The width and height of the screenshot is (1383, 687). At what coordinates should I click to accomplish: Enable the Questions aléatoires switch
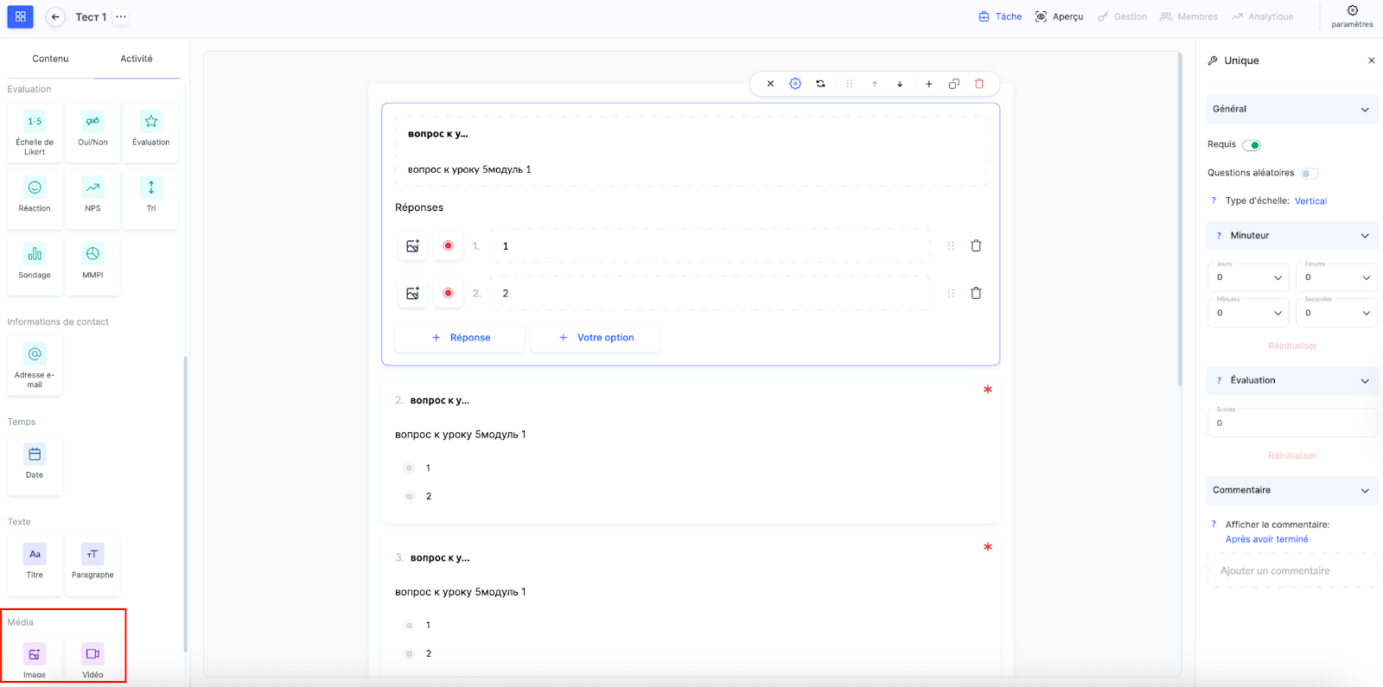click(x=1310, y=174)
